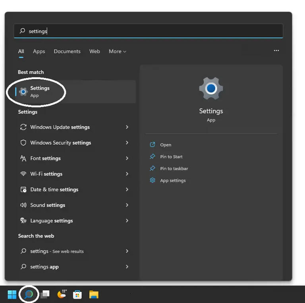The height and width of the screenshot is (303, 305).
Task: Open the three-dot more options menu
Action: click(x=276, y=51)
